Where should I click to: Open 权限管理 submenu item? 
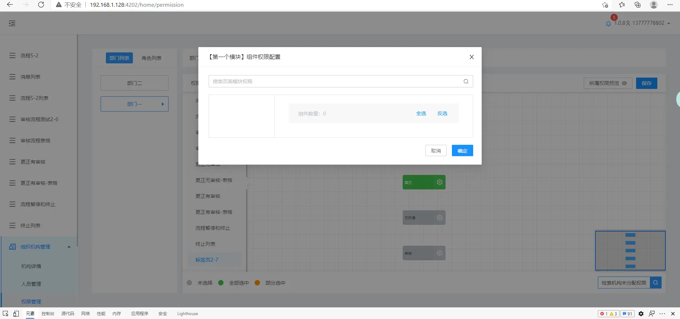tap(31, 302)
